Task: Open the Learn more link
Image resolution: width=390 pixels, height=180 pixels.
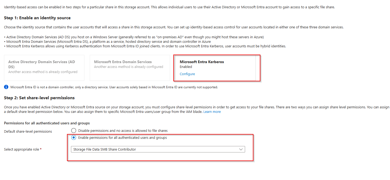Action: coord(212,112)
